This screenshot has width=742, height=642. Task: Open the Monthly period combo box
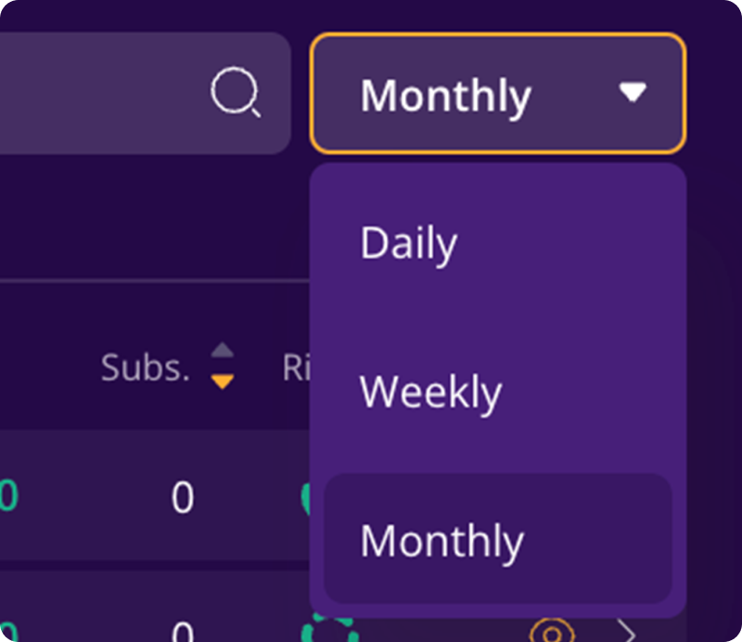[498, 94]
